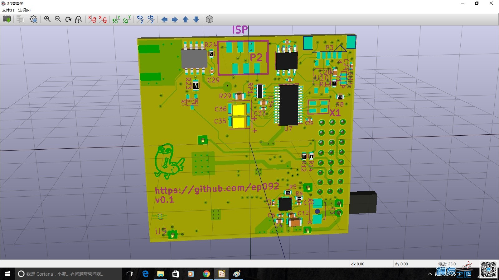Rotate X counterclockwise (second red icon)
Viewport: 499px width, 280px height.
tap(103, 19)
